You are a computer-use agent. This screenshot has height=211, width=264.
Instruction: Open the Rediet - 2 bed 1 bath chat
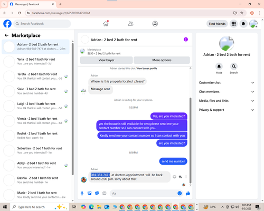coord(35,136)
